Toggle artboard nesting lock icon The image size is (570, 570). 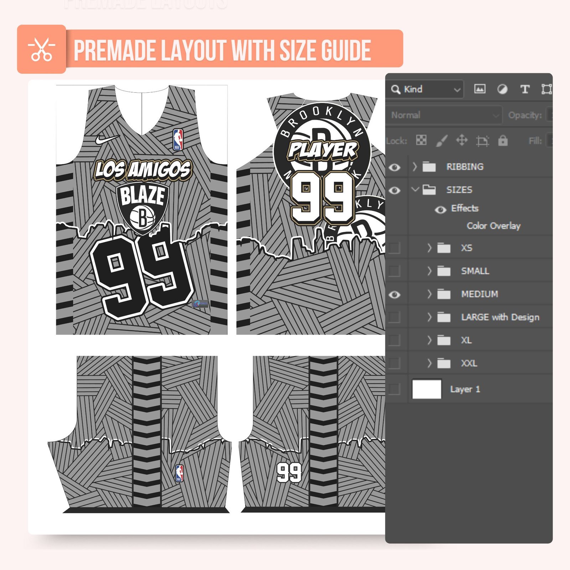(x=482, y=141)
